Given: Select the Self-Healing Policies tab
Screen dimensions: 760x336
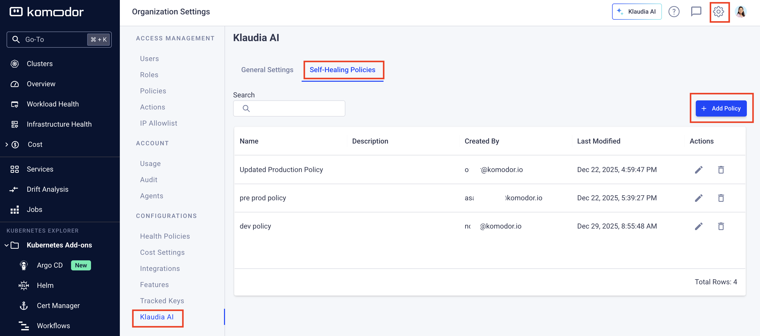Looking at the screenshot, I should 342,70.
